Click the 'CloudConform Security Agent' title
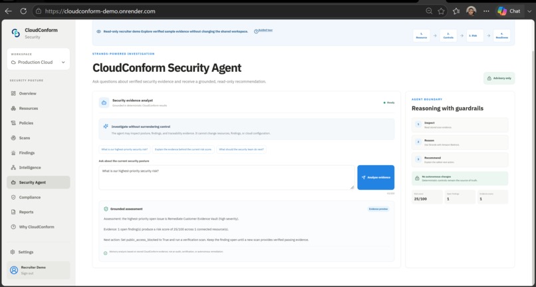This screenshot has width=536, height=287. (x=167, y=68)
